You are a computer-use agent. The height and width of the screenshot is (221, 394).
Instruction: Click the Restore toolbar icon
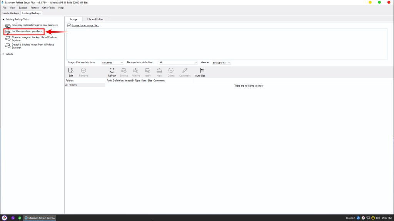coord(136,71)
